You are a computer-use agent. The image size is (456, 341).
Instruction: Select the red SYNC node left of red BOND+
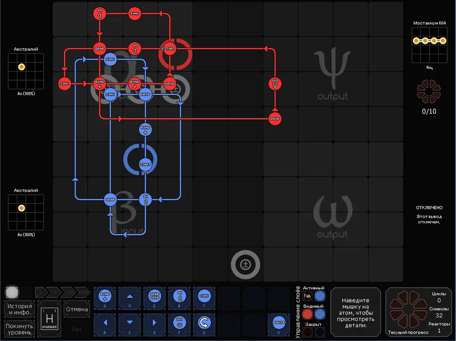pyautogui.click(x=64, y=84)
